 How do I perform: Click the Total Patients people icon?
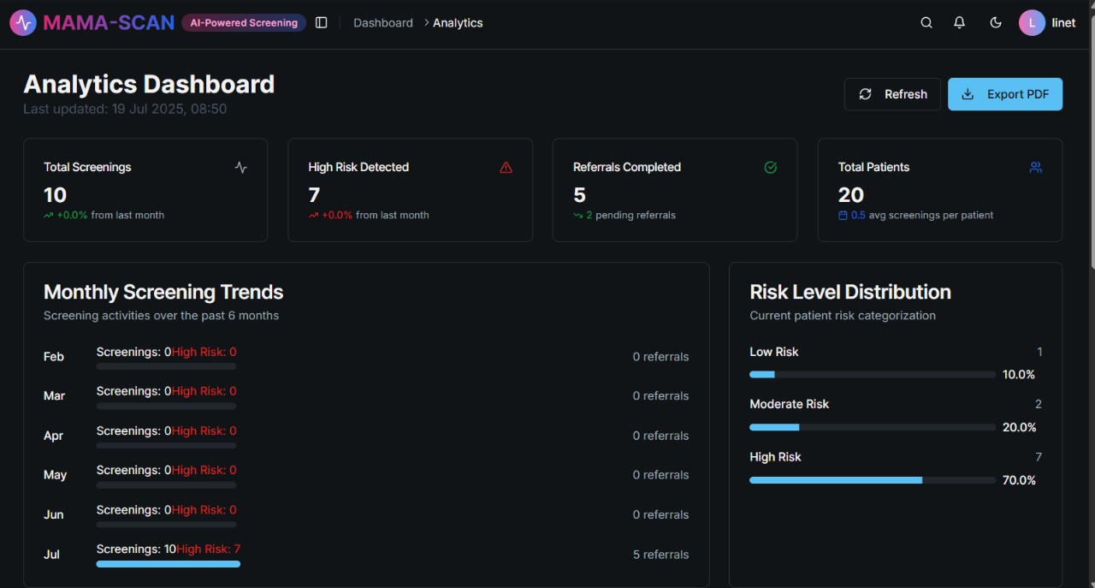[1036, 168]
